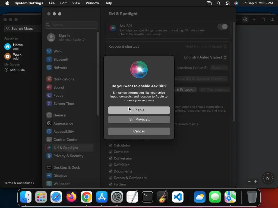278x208 pixels.
Task: Click Maps zoom in plus button
Action: (x=255, y=181)
